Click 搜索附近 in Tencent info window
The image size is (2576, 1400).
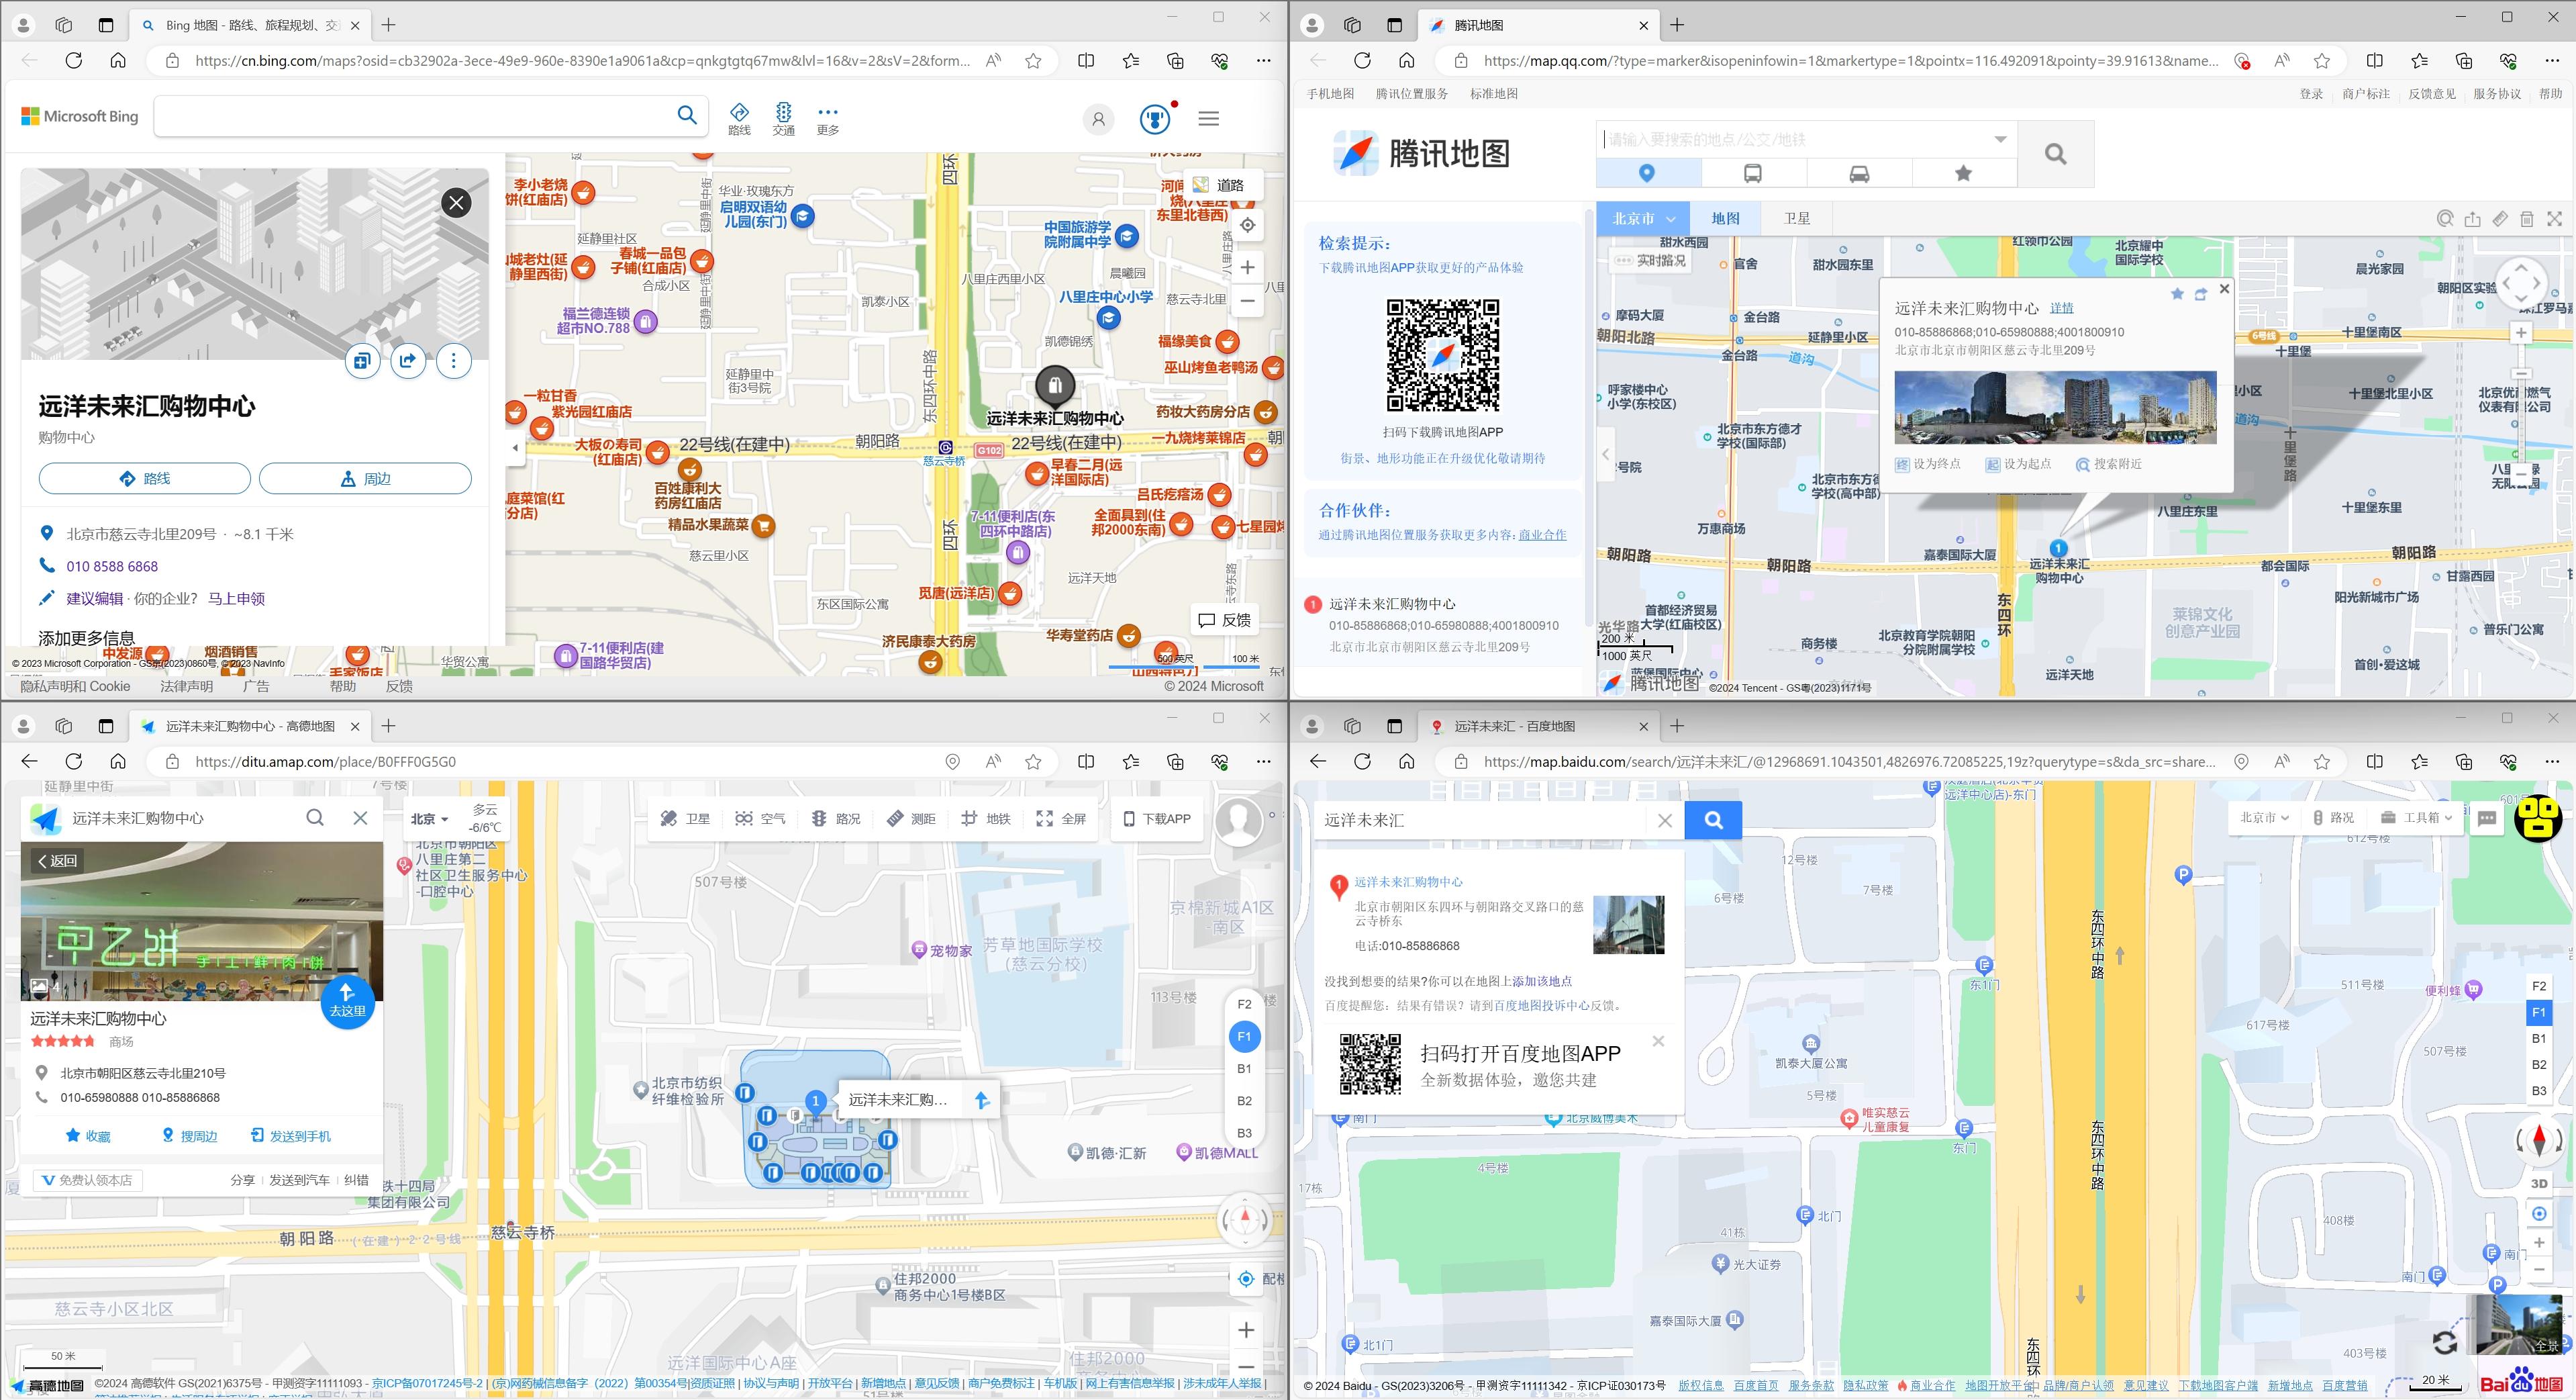2109,465
